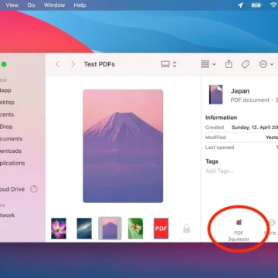This screenshot has height=278, width=278.
Task: Click the Tags heading
Action: click(212, 161)
